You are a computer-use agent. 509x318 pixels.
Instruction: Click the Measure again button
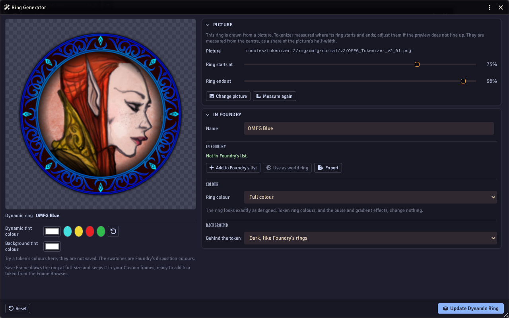click(274, 96)
